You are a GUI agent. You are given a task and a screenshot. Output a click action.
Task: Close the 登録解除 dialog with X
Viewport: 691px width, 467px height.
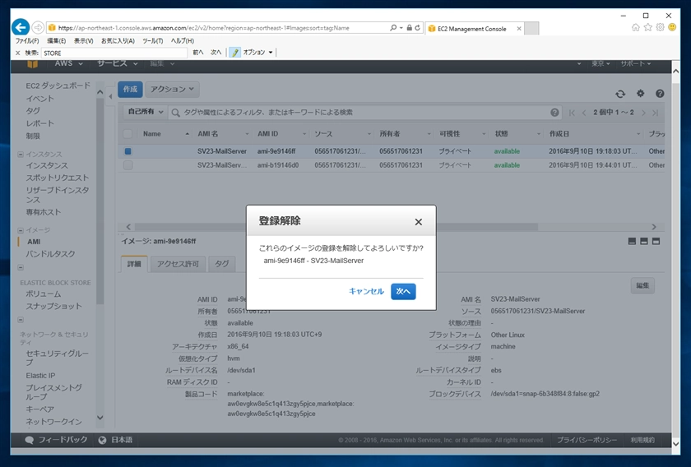418,222
